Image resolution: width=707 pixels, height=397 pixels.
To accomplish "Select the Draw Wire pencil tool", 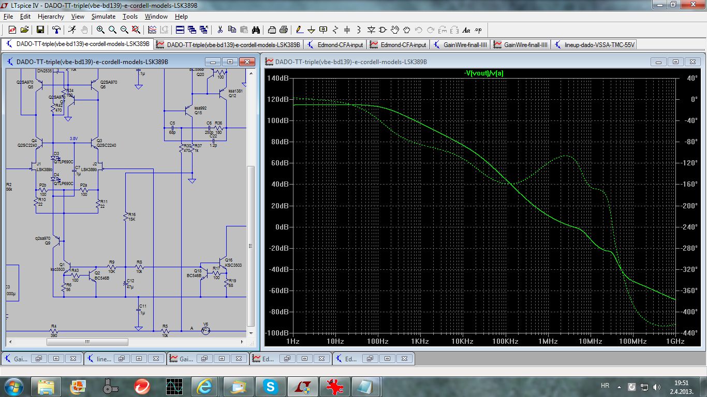I will (299, 30).
